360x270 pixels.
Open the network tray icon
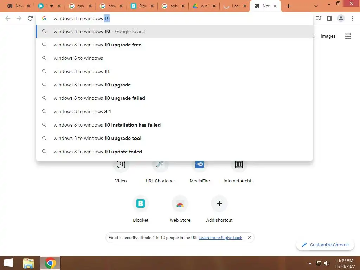(319, 263)
